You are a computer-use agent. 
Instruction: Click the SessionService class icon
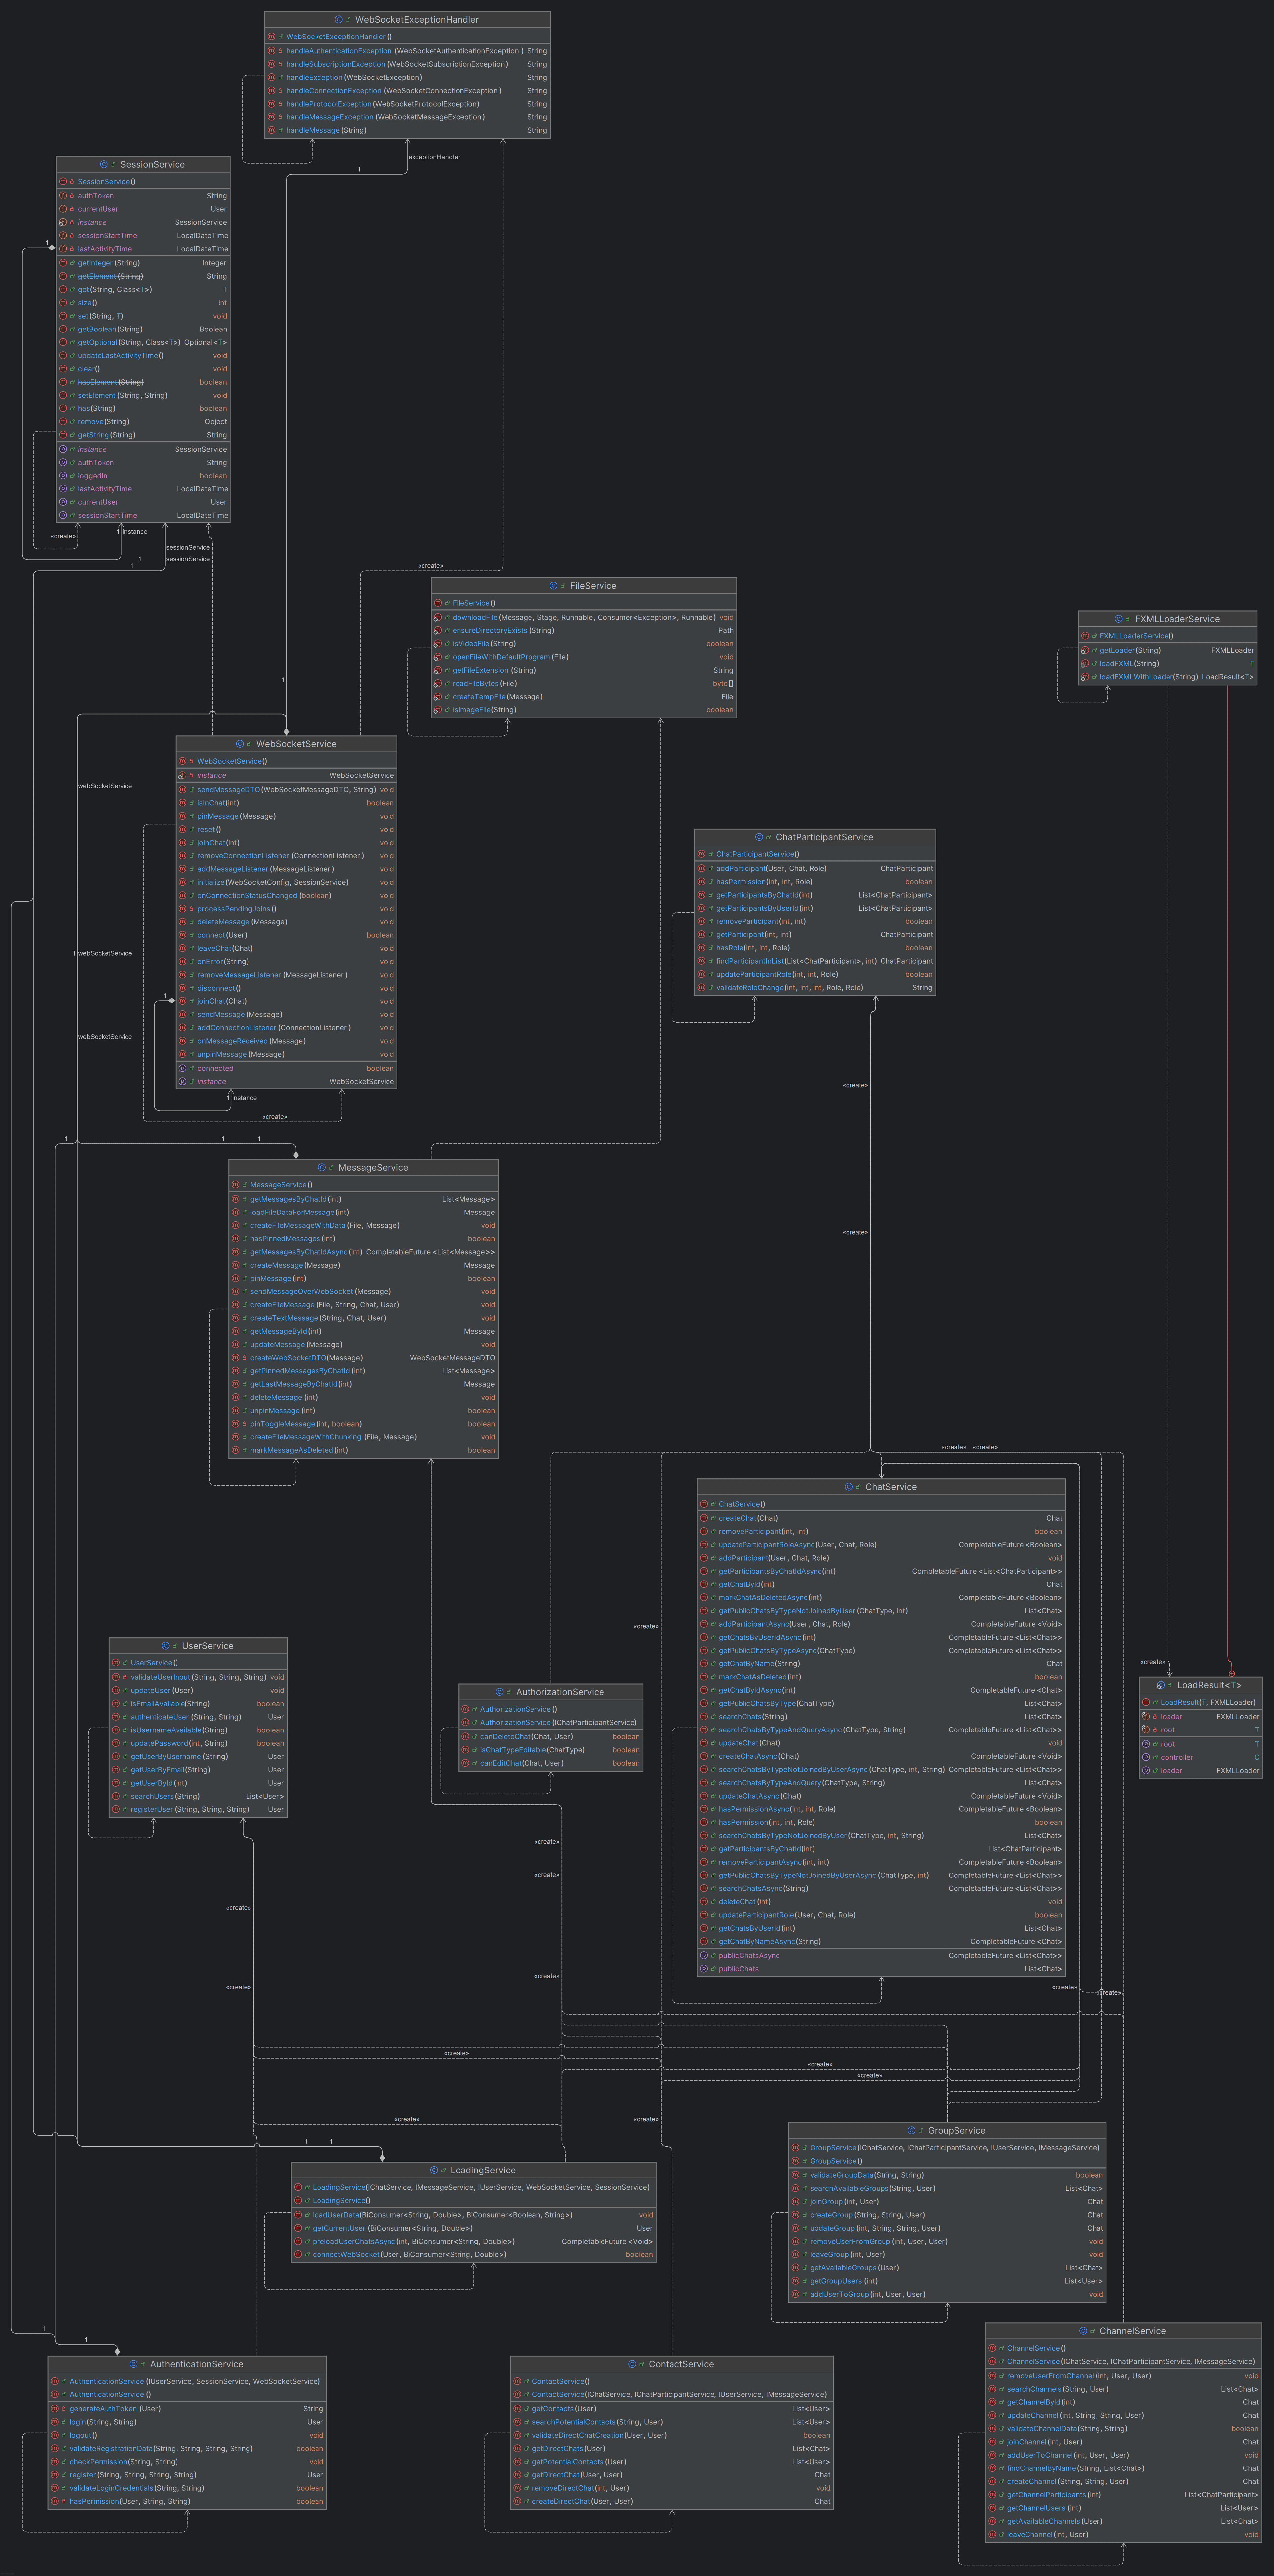[104, 164]
